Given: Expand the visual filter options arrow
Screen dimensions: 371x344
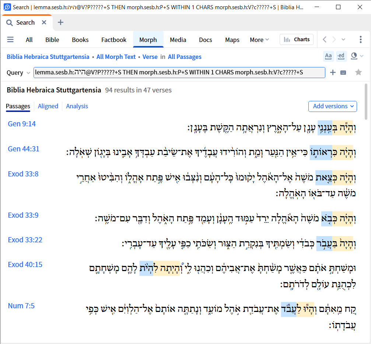Looking at the screenshot, I should click(x=361, y=56).
